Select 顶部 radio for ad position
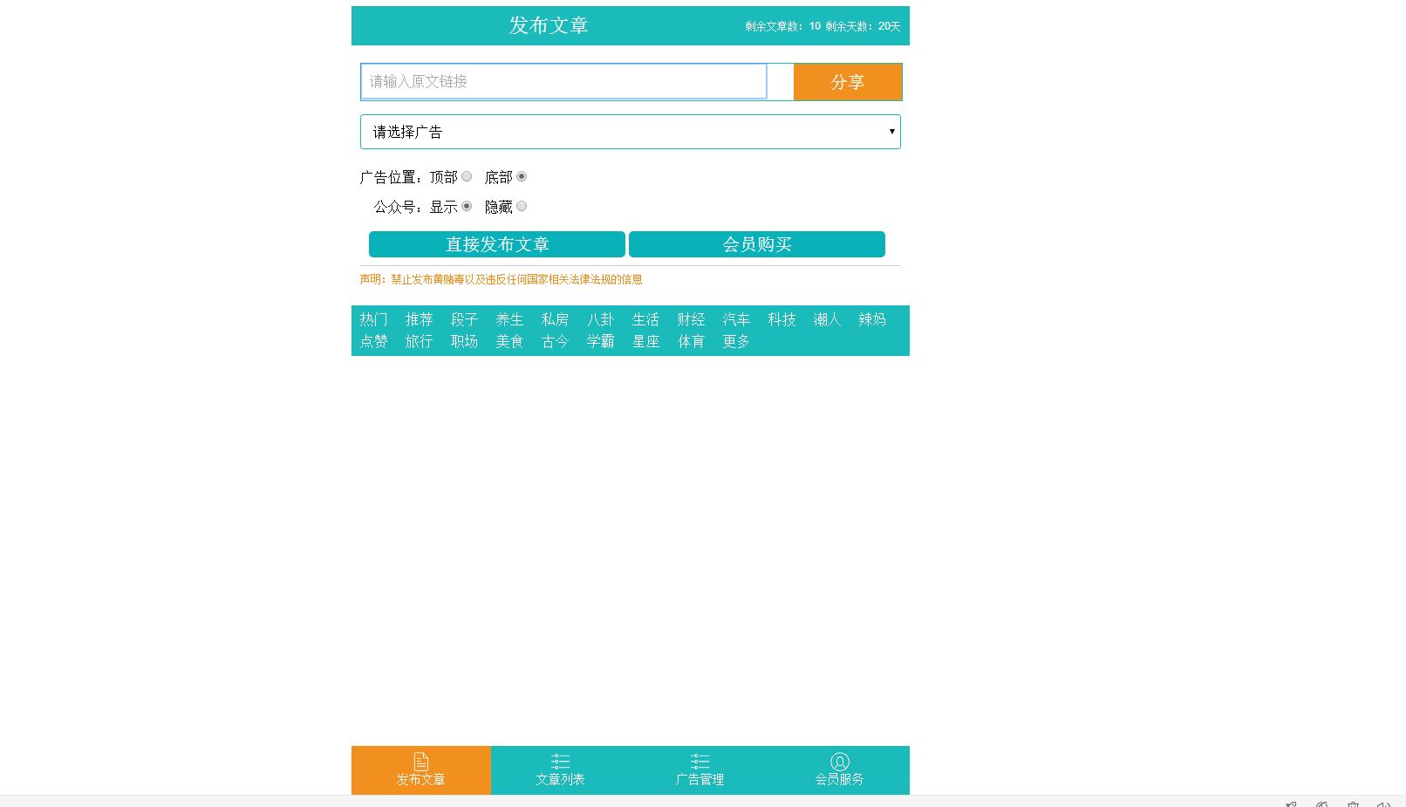Image resolution: width=1406 pixels, height=807 pixels. (x=467, y=176)
